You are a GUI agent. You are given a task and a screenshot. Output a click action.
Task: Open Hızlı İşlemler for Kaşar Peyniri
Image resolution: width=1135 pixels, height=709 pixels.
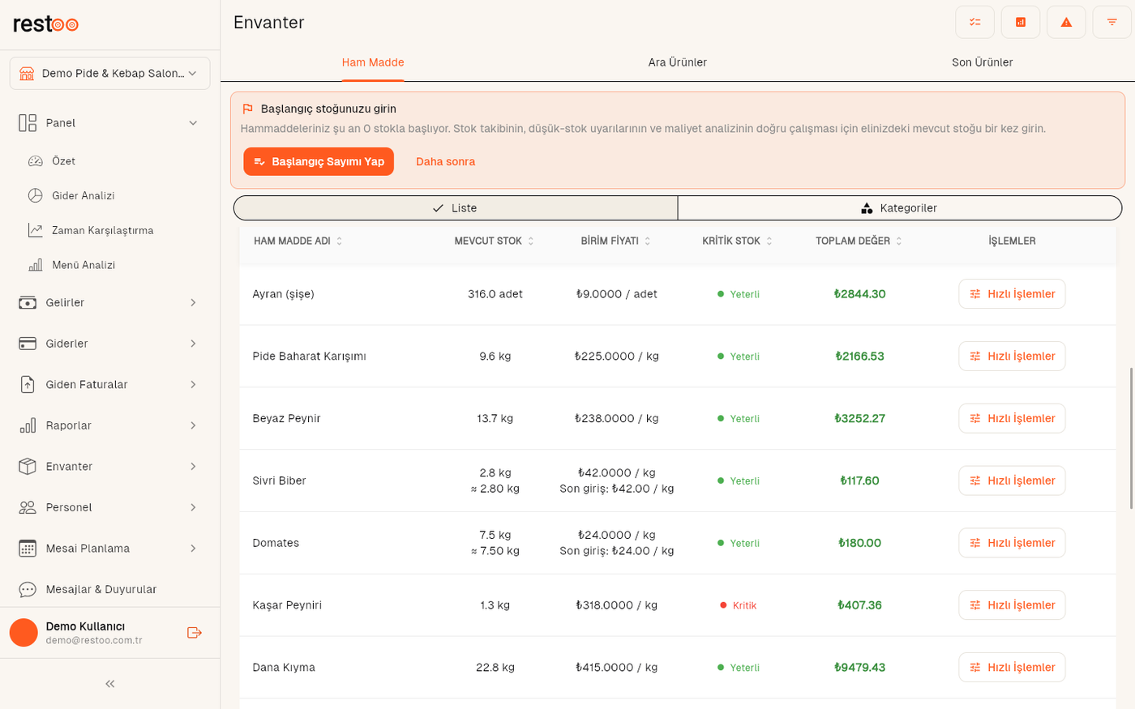click(x=1012, y=605)
